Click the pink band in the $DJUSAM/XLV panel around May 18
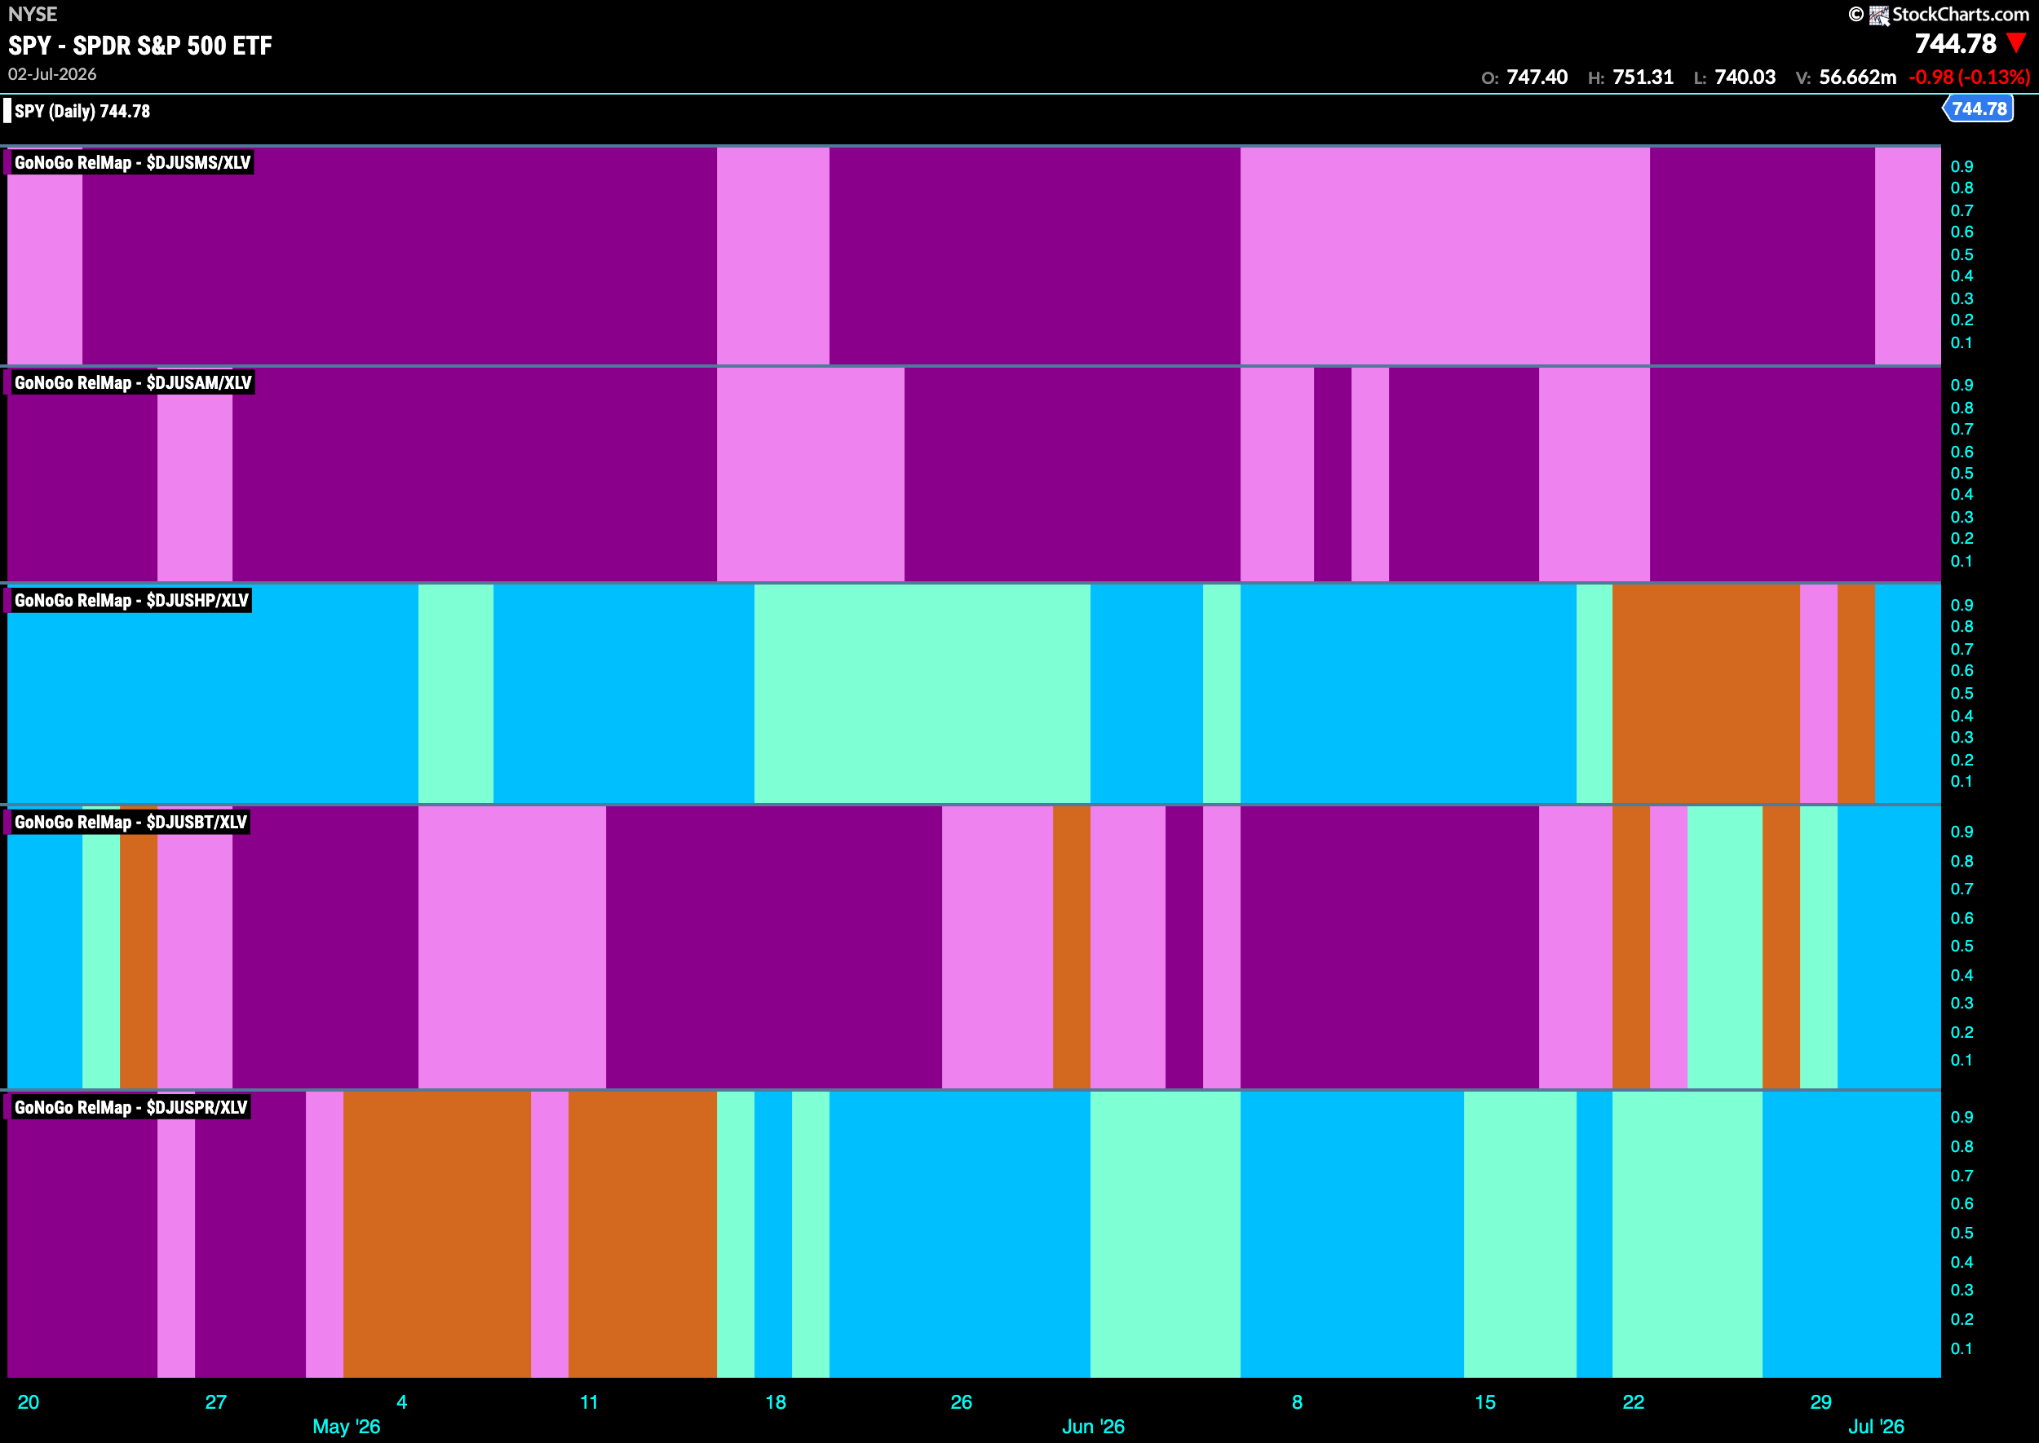 tap(810, 474)
